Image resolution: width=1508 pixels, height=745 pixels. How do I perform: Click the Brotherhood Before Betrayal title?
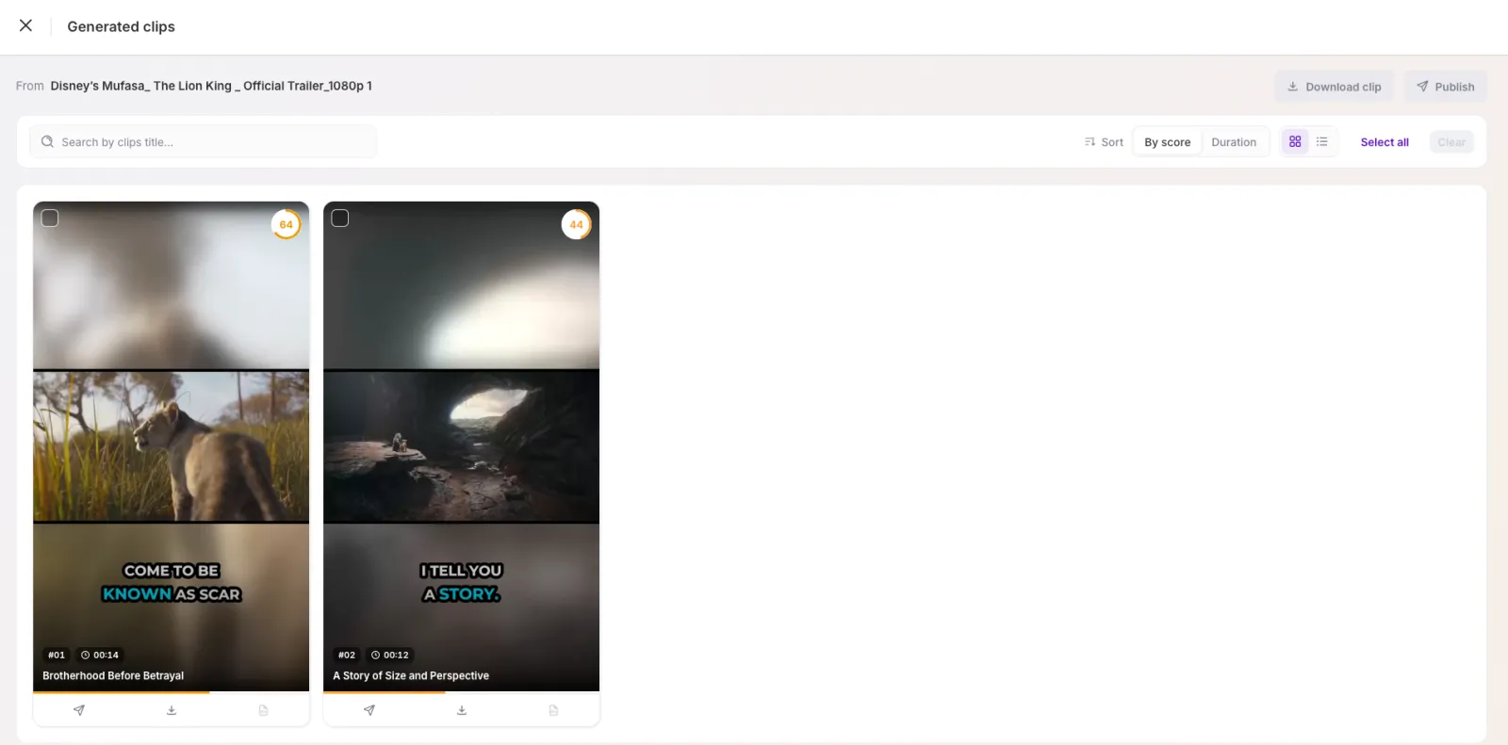[x=113, y=675]
